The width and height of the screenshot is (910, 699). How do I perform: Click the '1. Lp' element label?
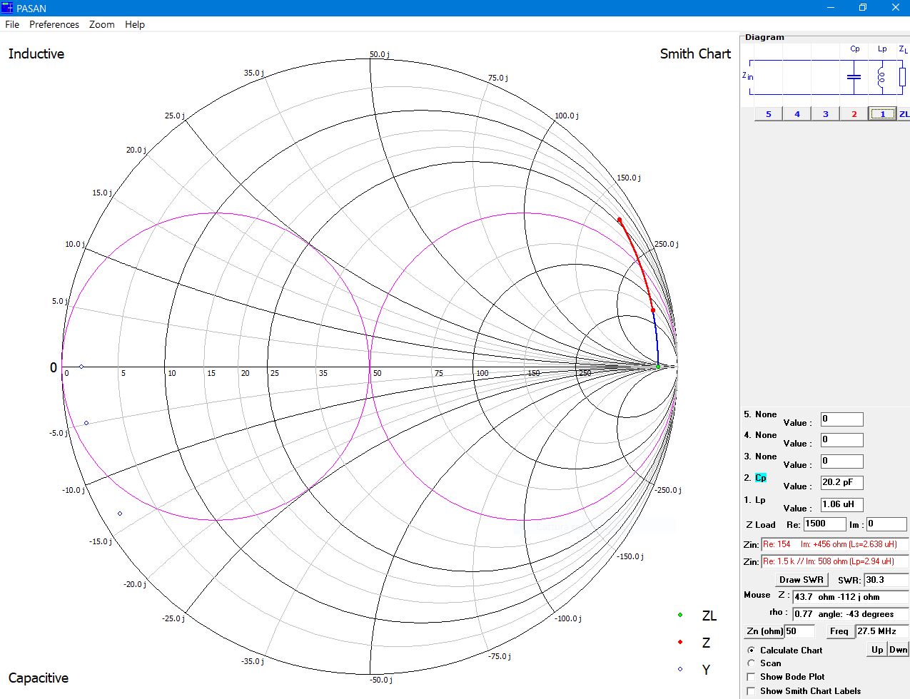pyautogui.click(x=754, y=500)
